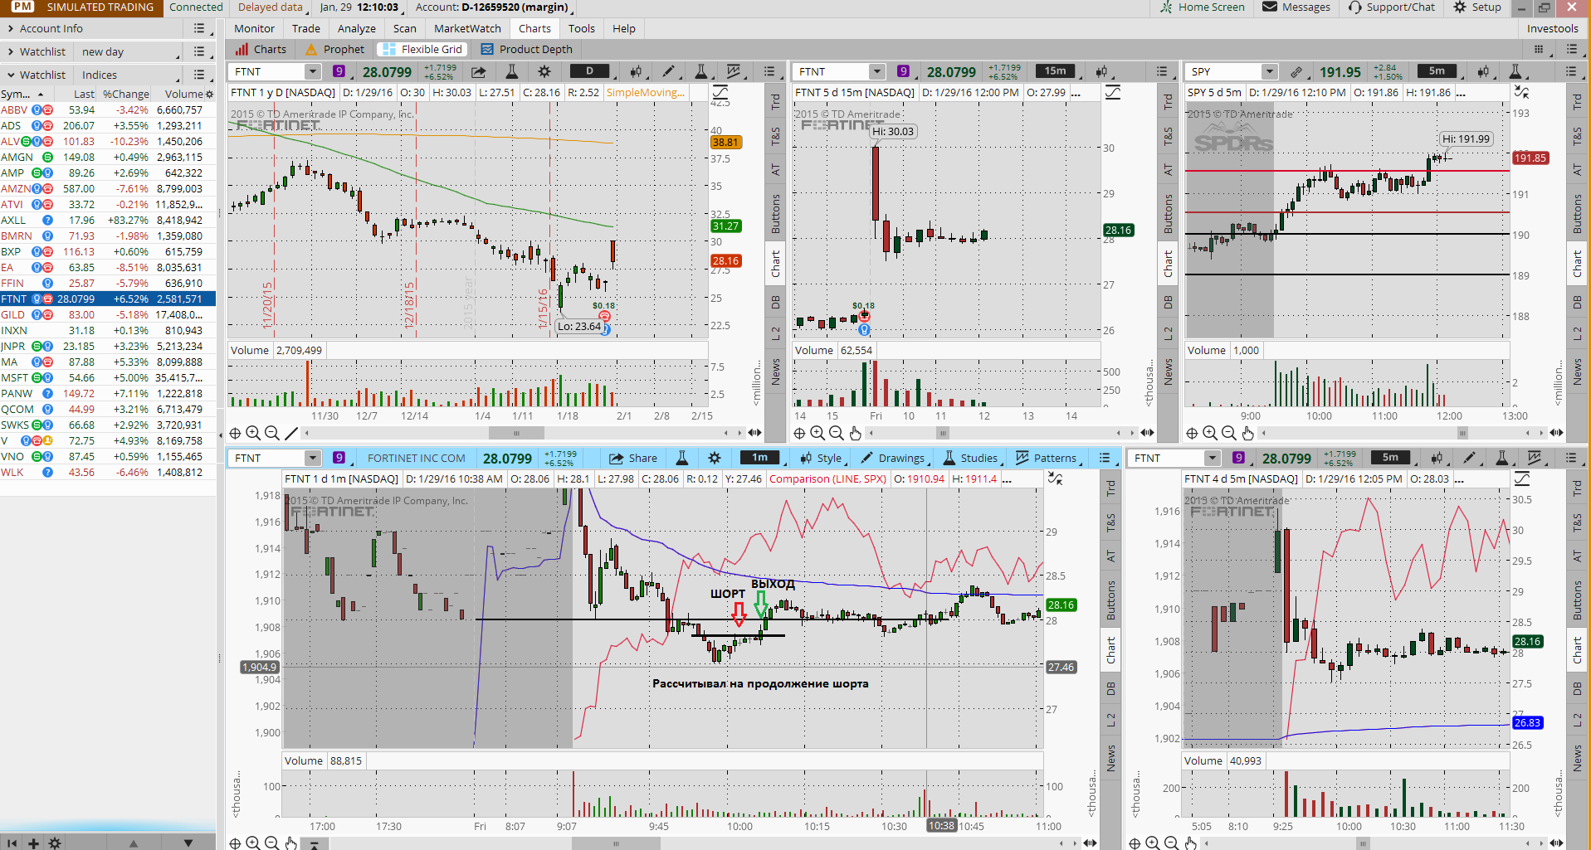
Task: Open the Scan tab
Action: [x=405, y=28]
